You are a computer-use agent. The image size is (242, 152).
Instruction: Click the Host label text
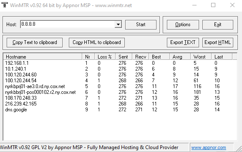click(11, 25)
